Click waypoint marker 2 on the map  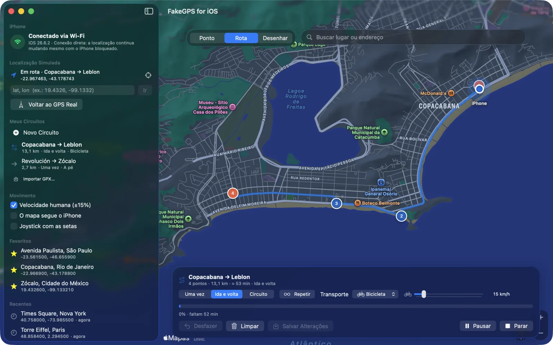click(x=401, y=216)
